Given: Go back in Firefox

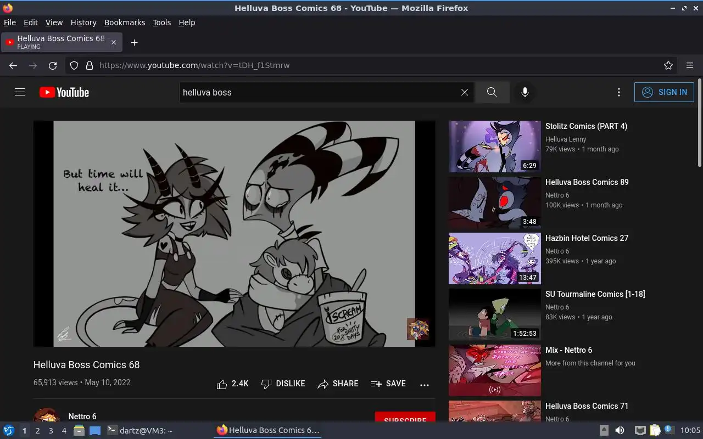Looking at the screenshot, I should [x=13, y=65].
